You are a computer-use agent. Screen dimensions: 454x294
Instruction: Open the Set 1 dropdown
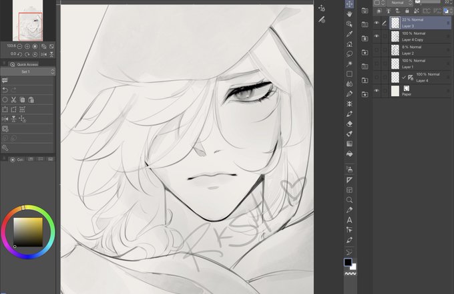[x=28, y=72]
